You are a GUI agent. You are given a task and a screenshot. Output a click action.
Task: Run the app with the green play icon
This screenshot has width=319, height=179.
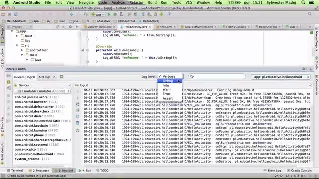point(109,14)
